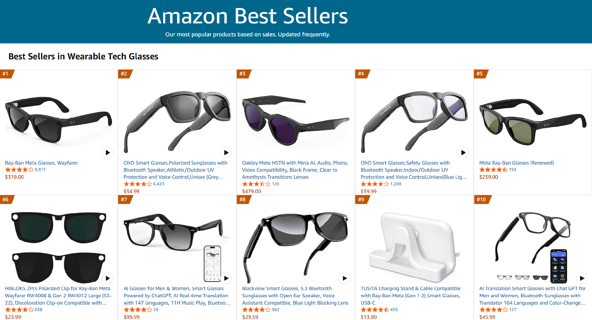The image size is (592, 320).
Task: Open the TUSITA Charging Stand product page
Action: point(410,288)
